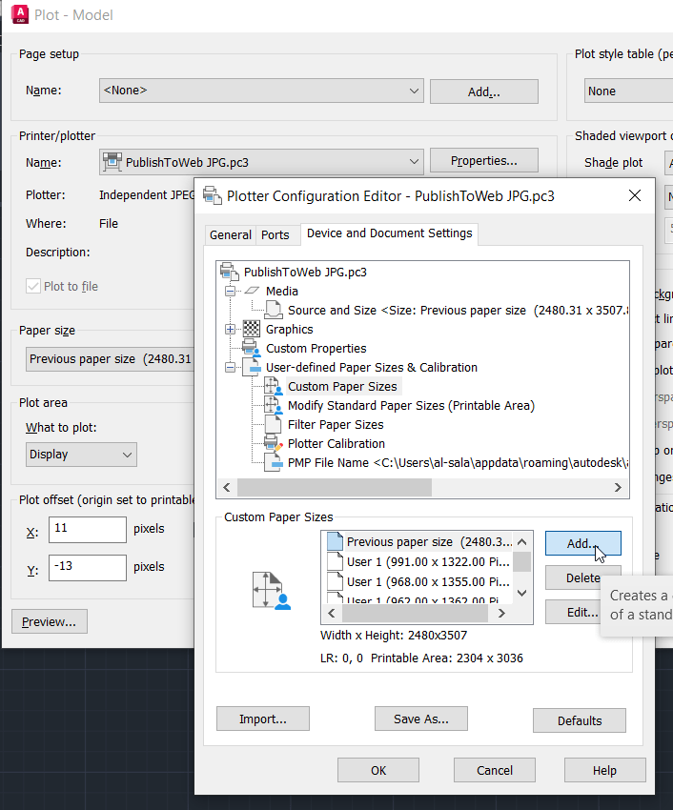The height and width of the screenshot is (810, 673).
Task: Select Filter Paper Sizes tree item
Action: (336, 425)
